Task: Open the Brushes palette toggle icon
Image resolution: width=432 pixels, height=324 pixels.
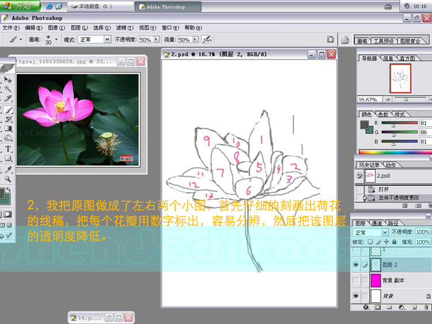Action: coord(330,39)
